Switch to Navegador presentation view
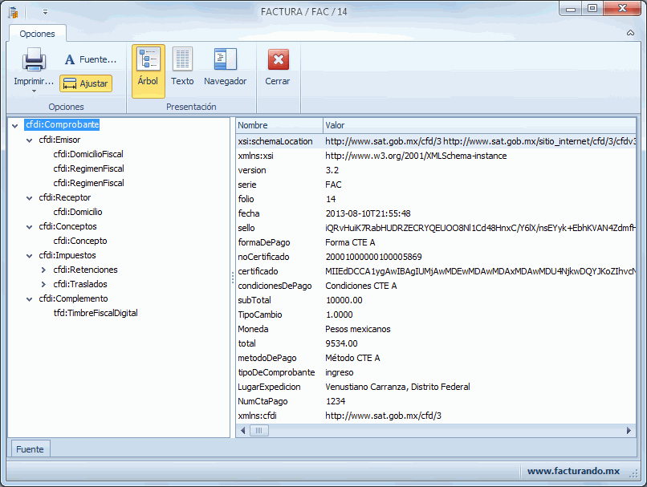 [x=225, y=69]
